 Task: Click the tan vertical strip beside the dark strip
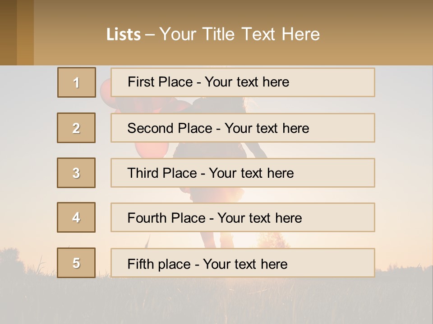25,32
